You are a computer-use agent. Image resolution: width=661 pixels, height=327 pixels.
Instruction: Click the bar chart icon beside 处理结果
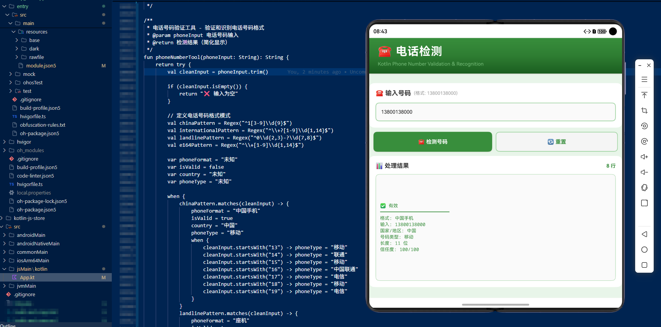pos(379,166)
